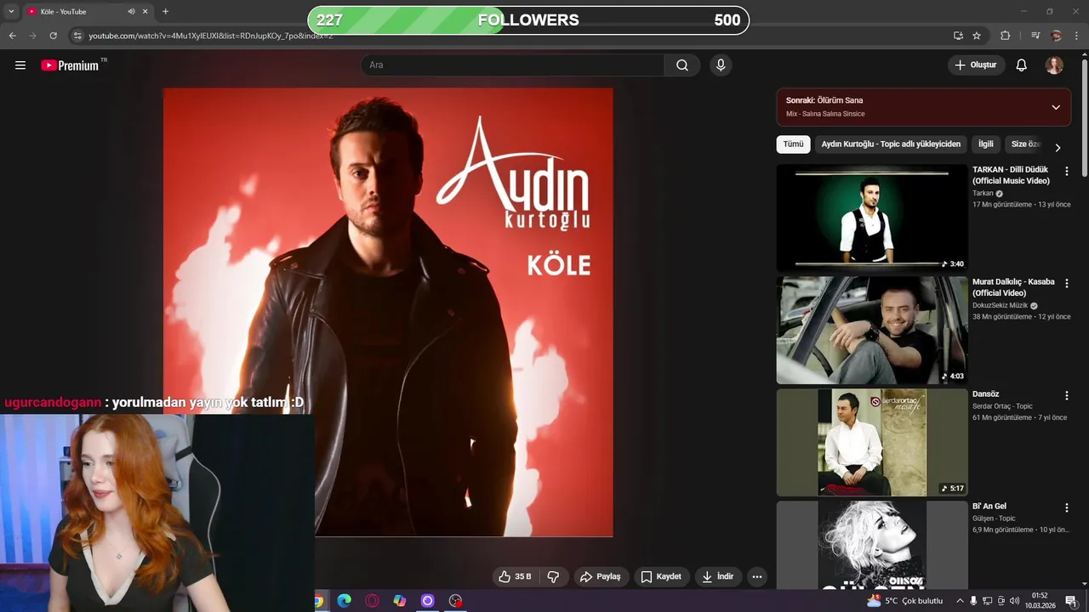Open Gülşen - Topic channel link
Screen dimensions: 1089x612
994,518
